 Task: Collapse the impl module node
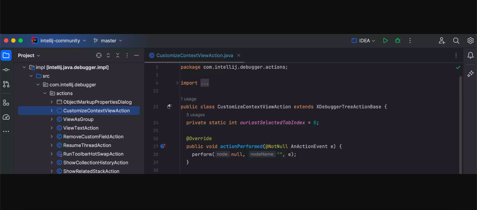point(24,67)
